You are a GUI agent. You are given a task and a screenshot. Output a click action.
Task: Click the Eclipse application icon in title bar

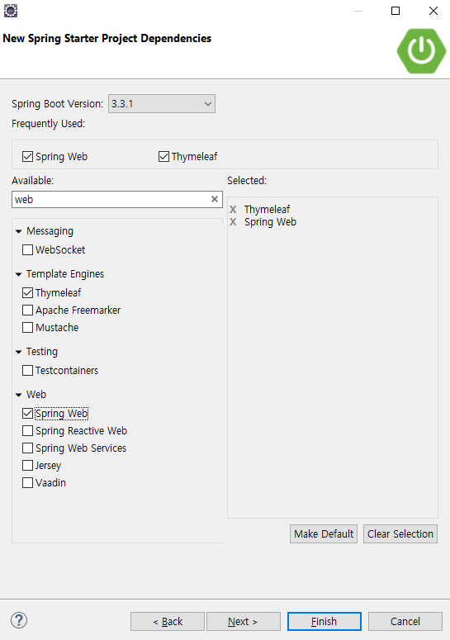pos(11,11)
